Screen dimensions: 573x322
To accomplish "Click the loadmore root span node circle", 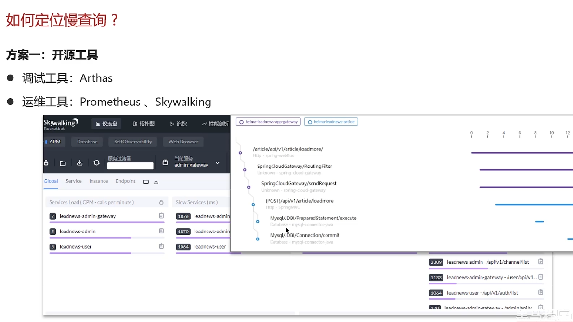I will 240,153.
